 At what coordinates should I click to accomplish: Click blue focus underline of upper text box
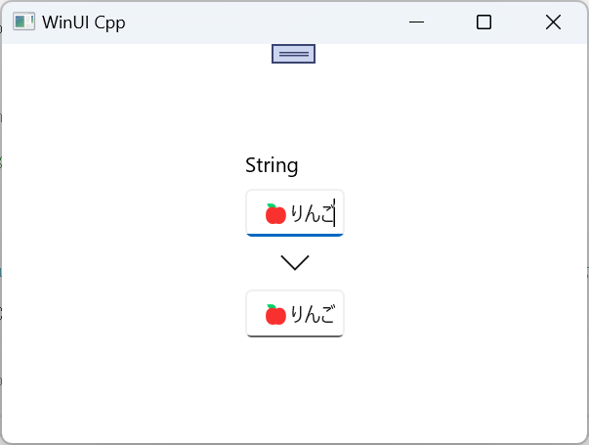click(294, 235)
